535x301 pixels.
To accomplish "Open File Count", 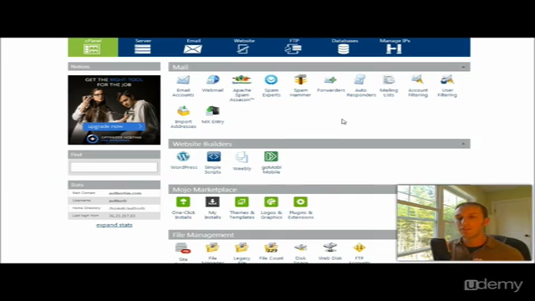I will 271,252.
